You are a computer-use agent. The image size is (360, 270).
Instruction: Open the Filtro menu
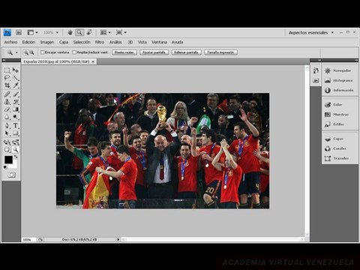[100, 42]
